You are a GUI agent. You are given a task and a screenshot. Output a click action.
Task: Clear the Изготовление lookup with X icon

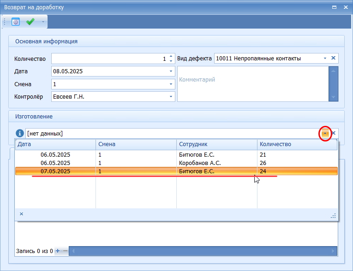point(334,133)
